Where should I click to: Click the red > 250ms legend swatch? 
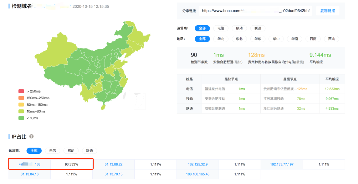21,91
